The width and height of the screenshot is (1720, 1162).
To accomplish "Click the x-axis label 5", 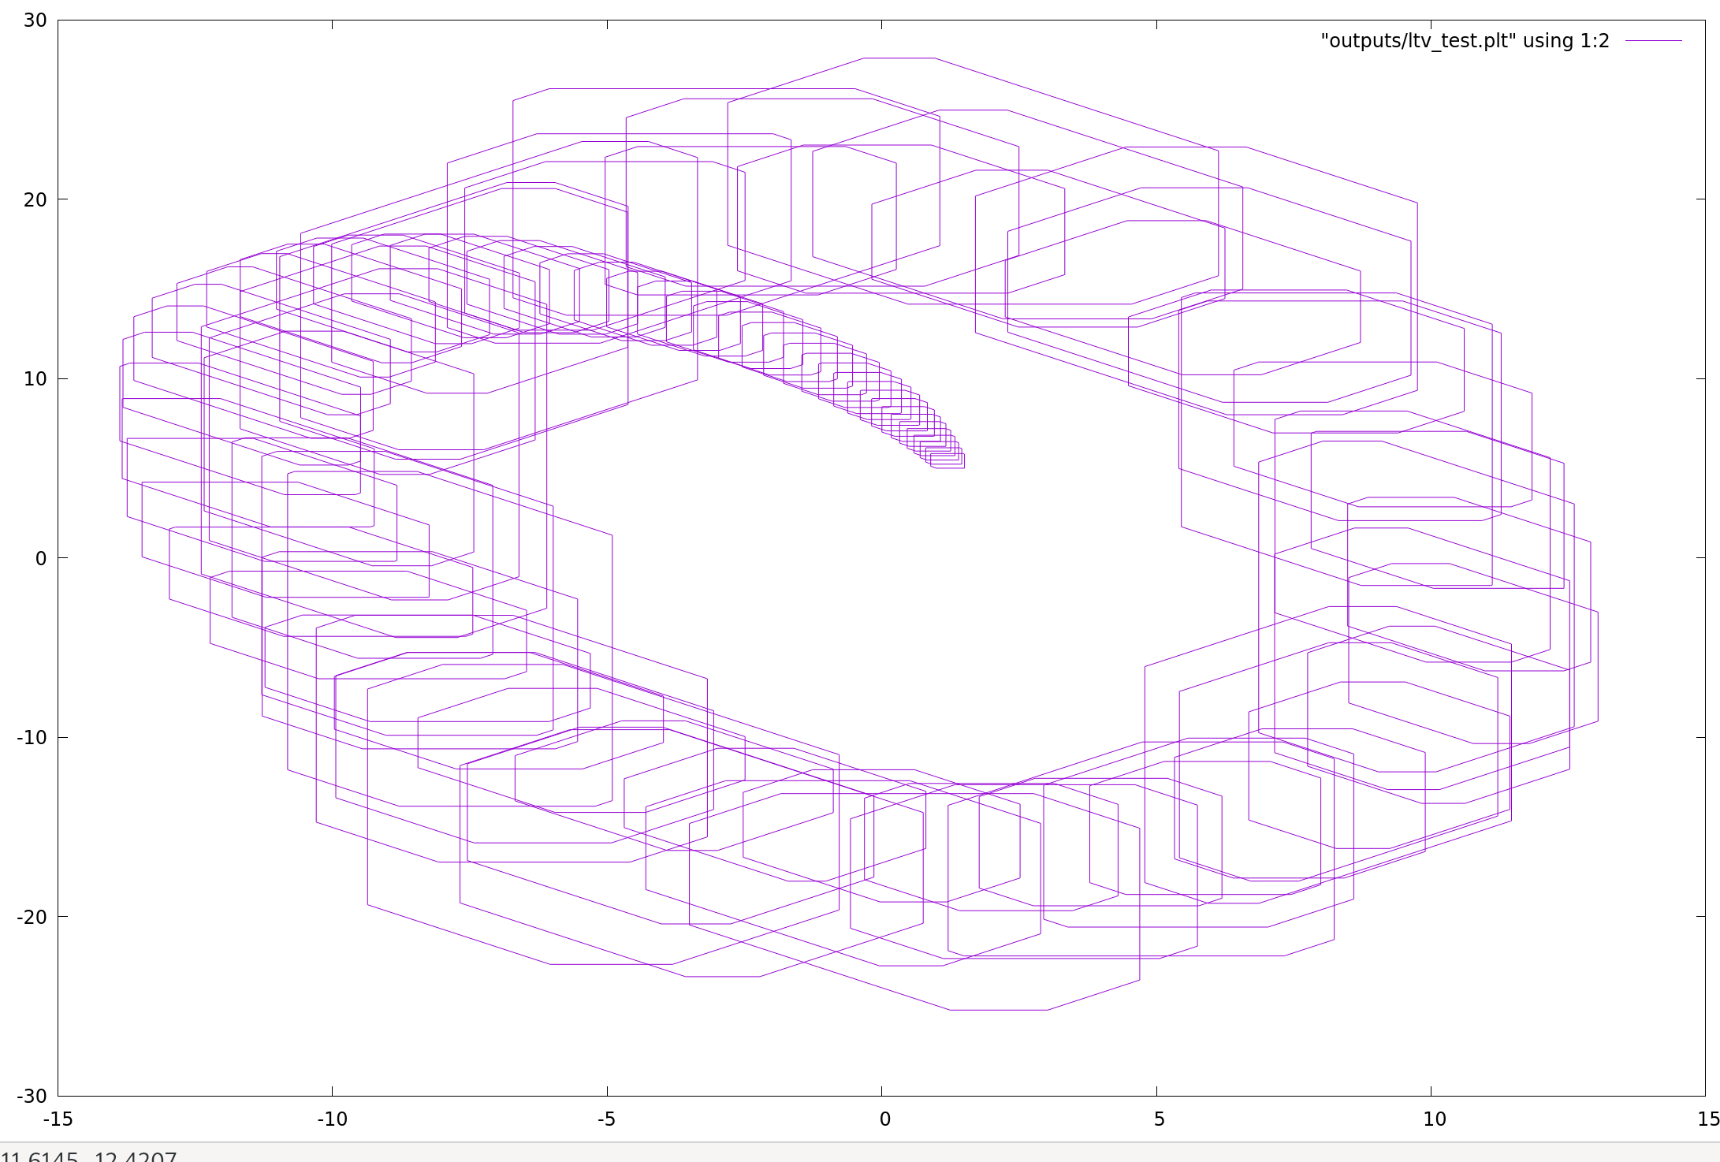I will pos(1159,1119).
